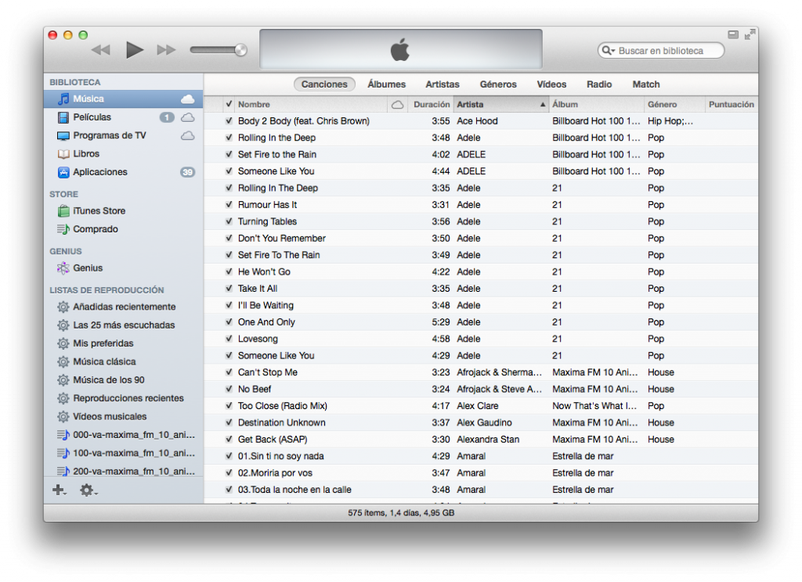Image resolution: width=802 pixels, height=582 pixels.
Task: Open Música clásica playlist
Action: (x=123, y=361)
